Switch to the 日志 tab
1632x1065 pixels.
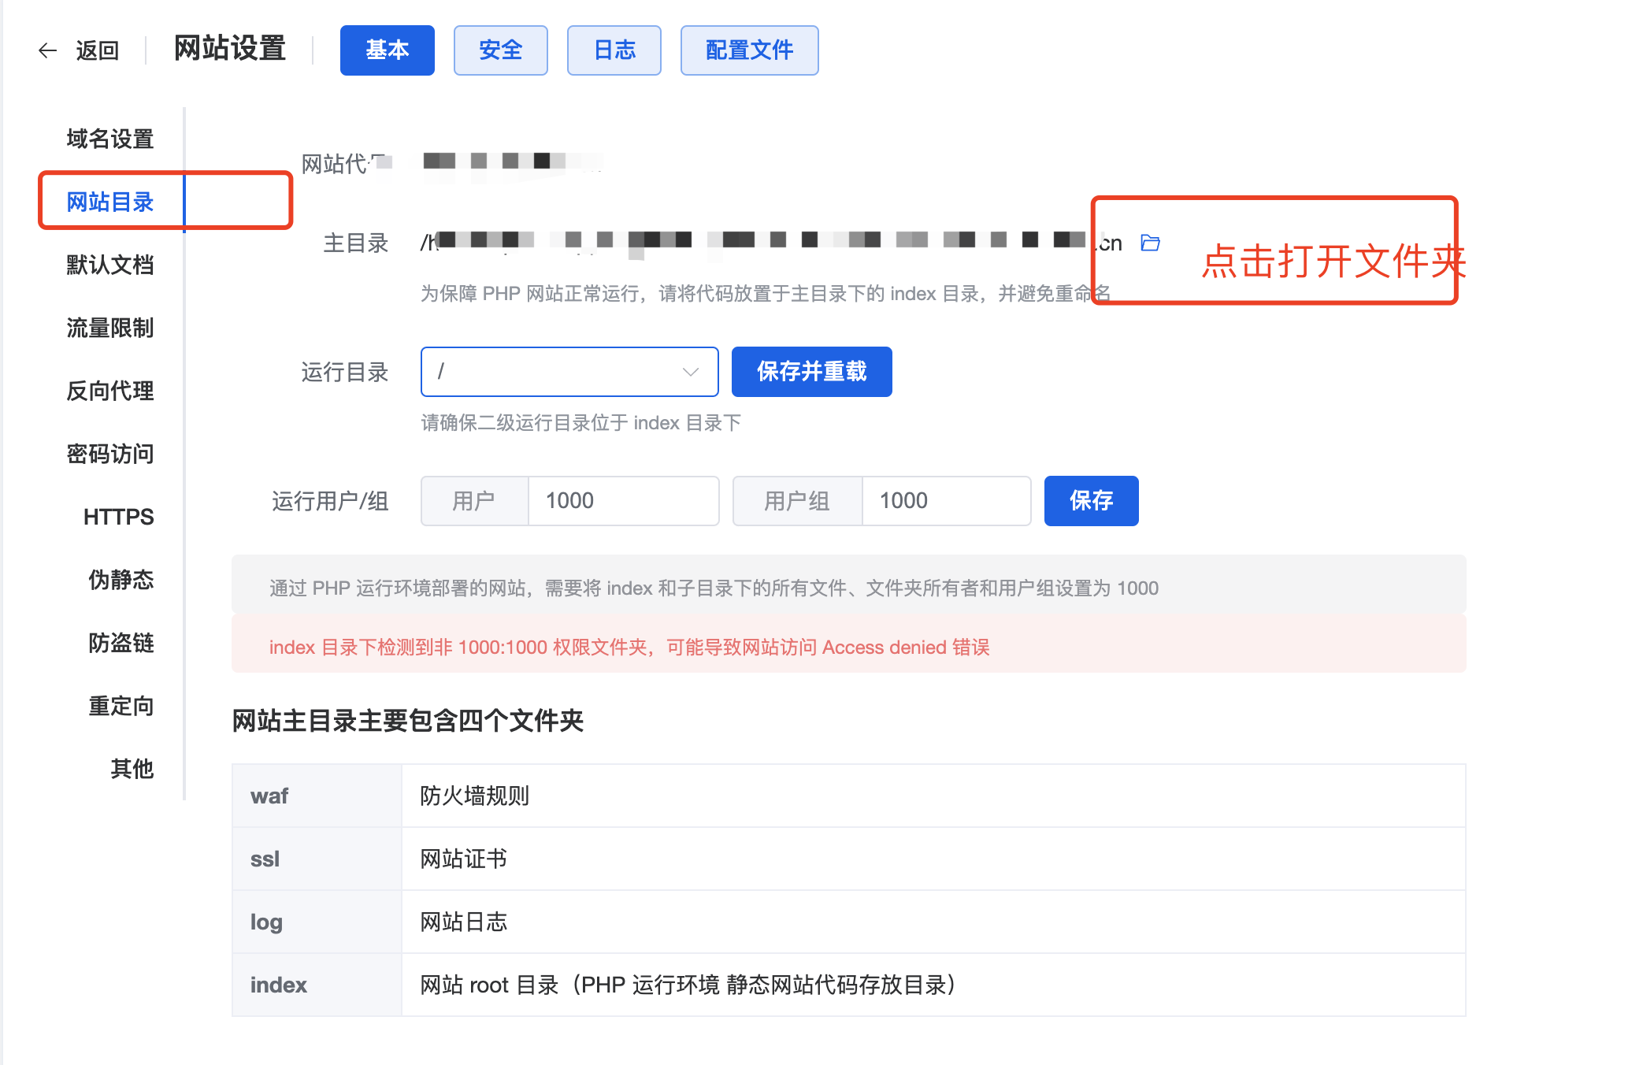[614, 50]
